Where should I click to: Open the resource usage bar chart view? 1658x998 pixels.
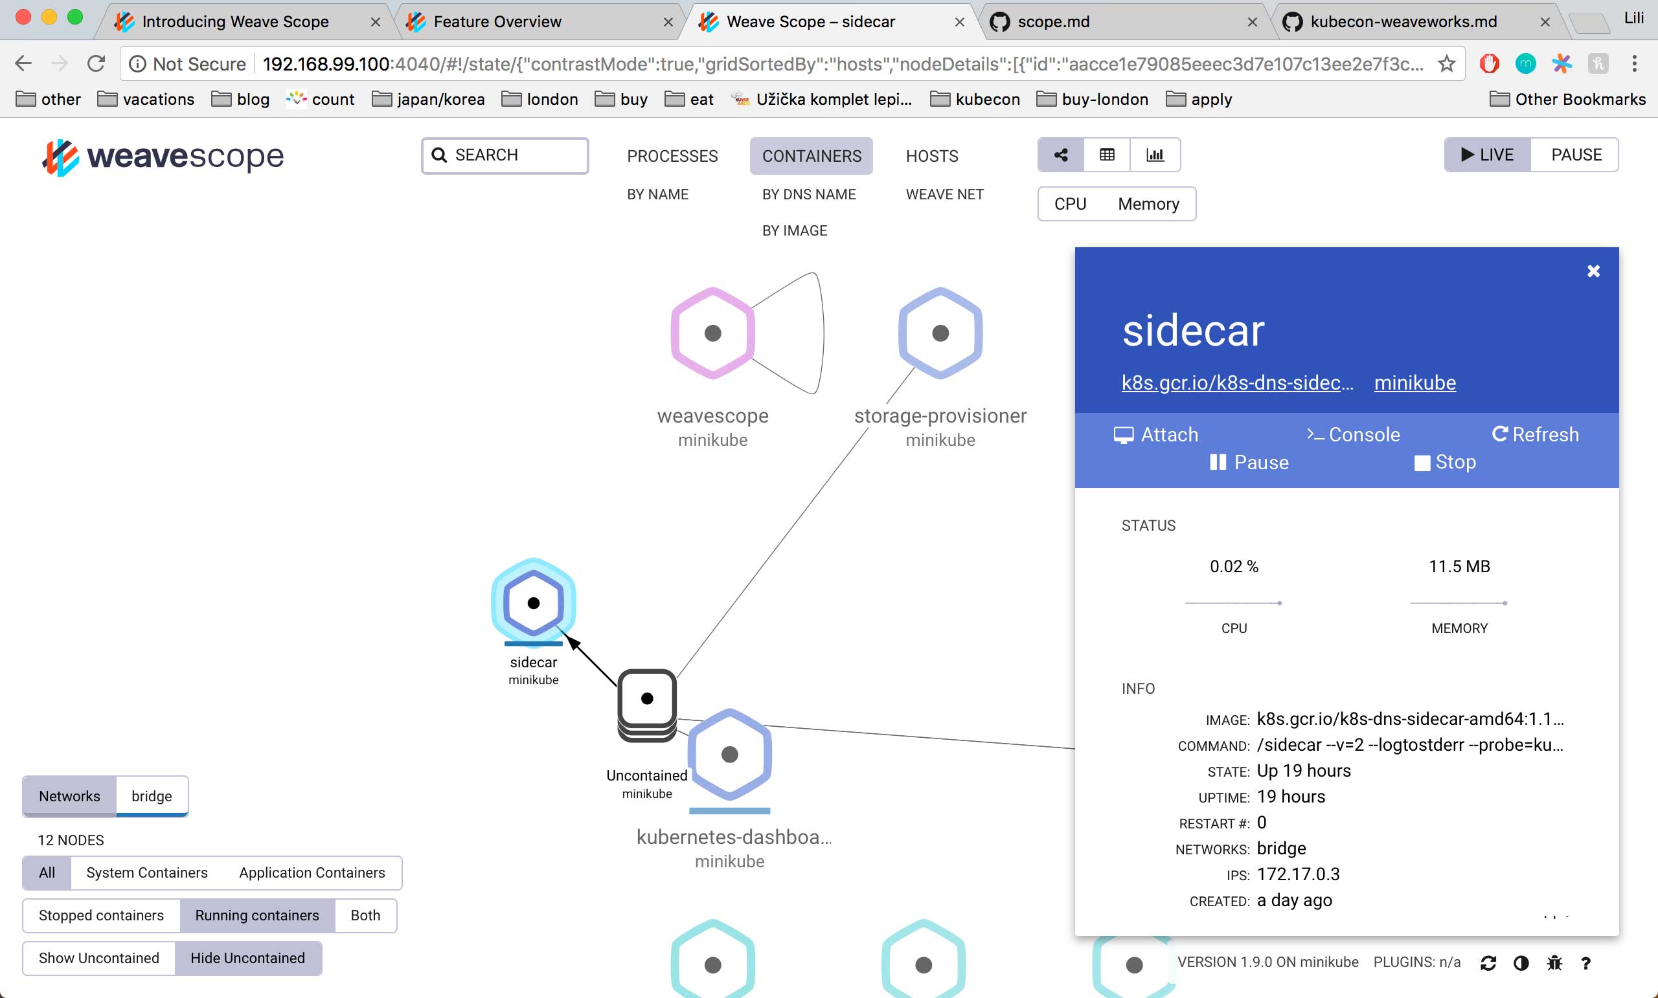tap(1155, 155)
